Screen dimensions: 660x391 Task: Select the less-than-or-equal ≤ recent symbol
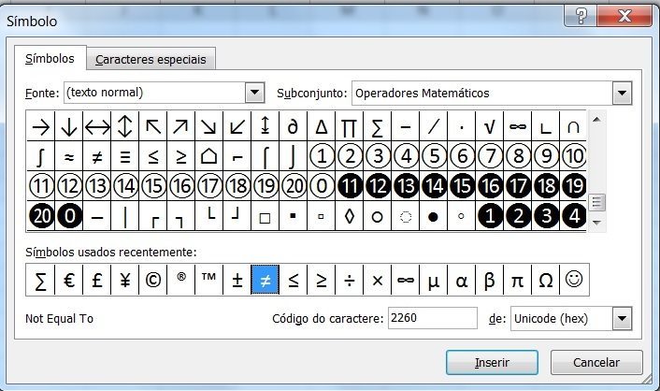pos(294,280)
